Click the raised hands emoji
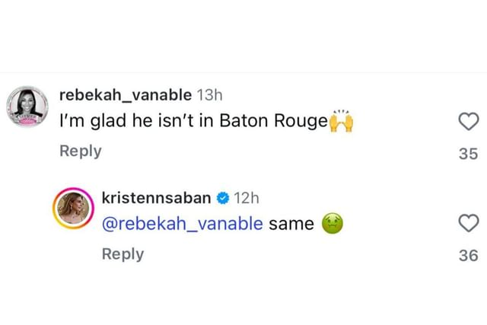 pyautogui.click(x=341, y=122)
